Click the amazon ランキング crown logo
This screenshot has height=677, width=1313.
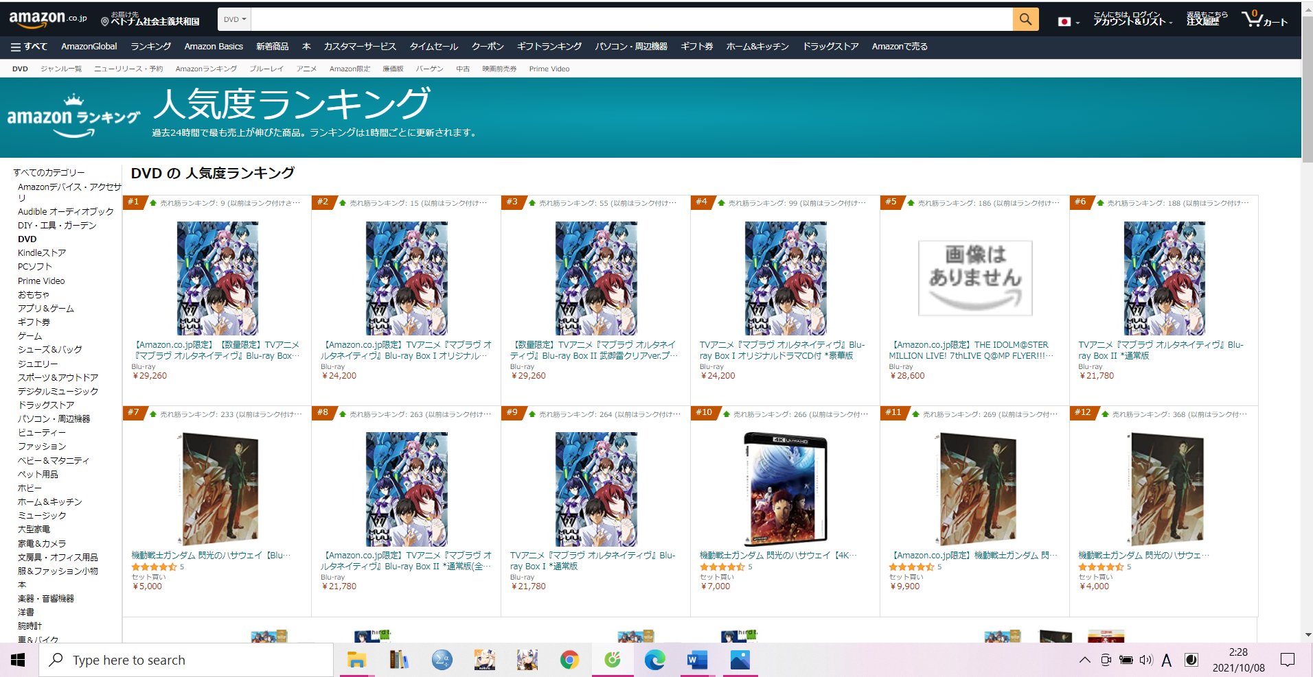pos(73,117)
